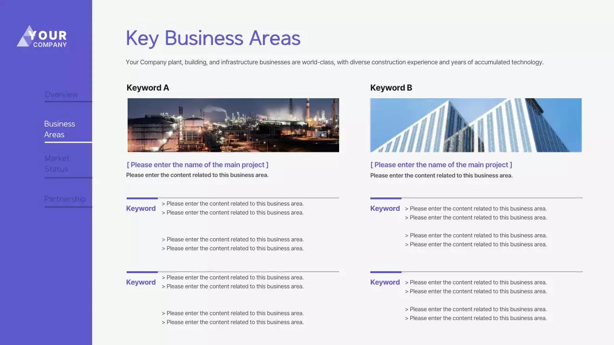
Task: Select the second Keyword label on right column
Action: (x=385, y=282)
